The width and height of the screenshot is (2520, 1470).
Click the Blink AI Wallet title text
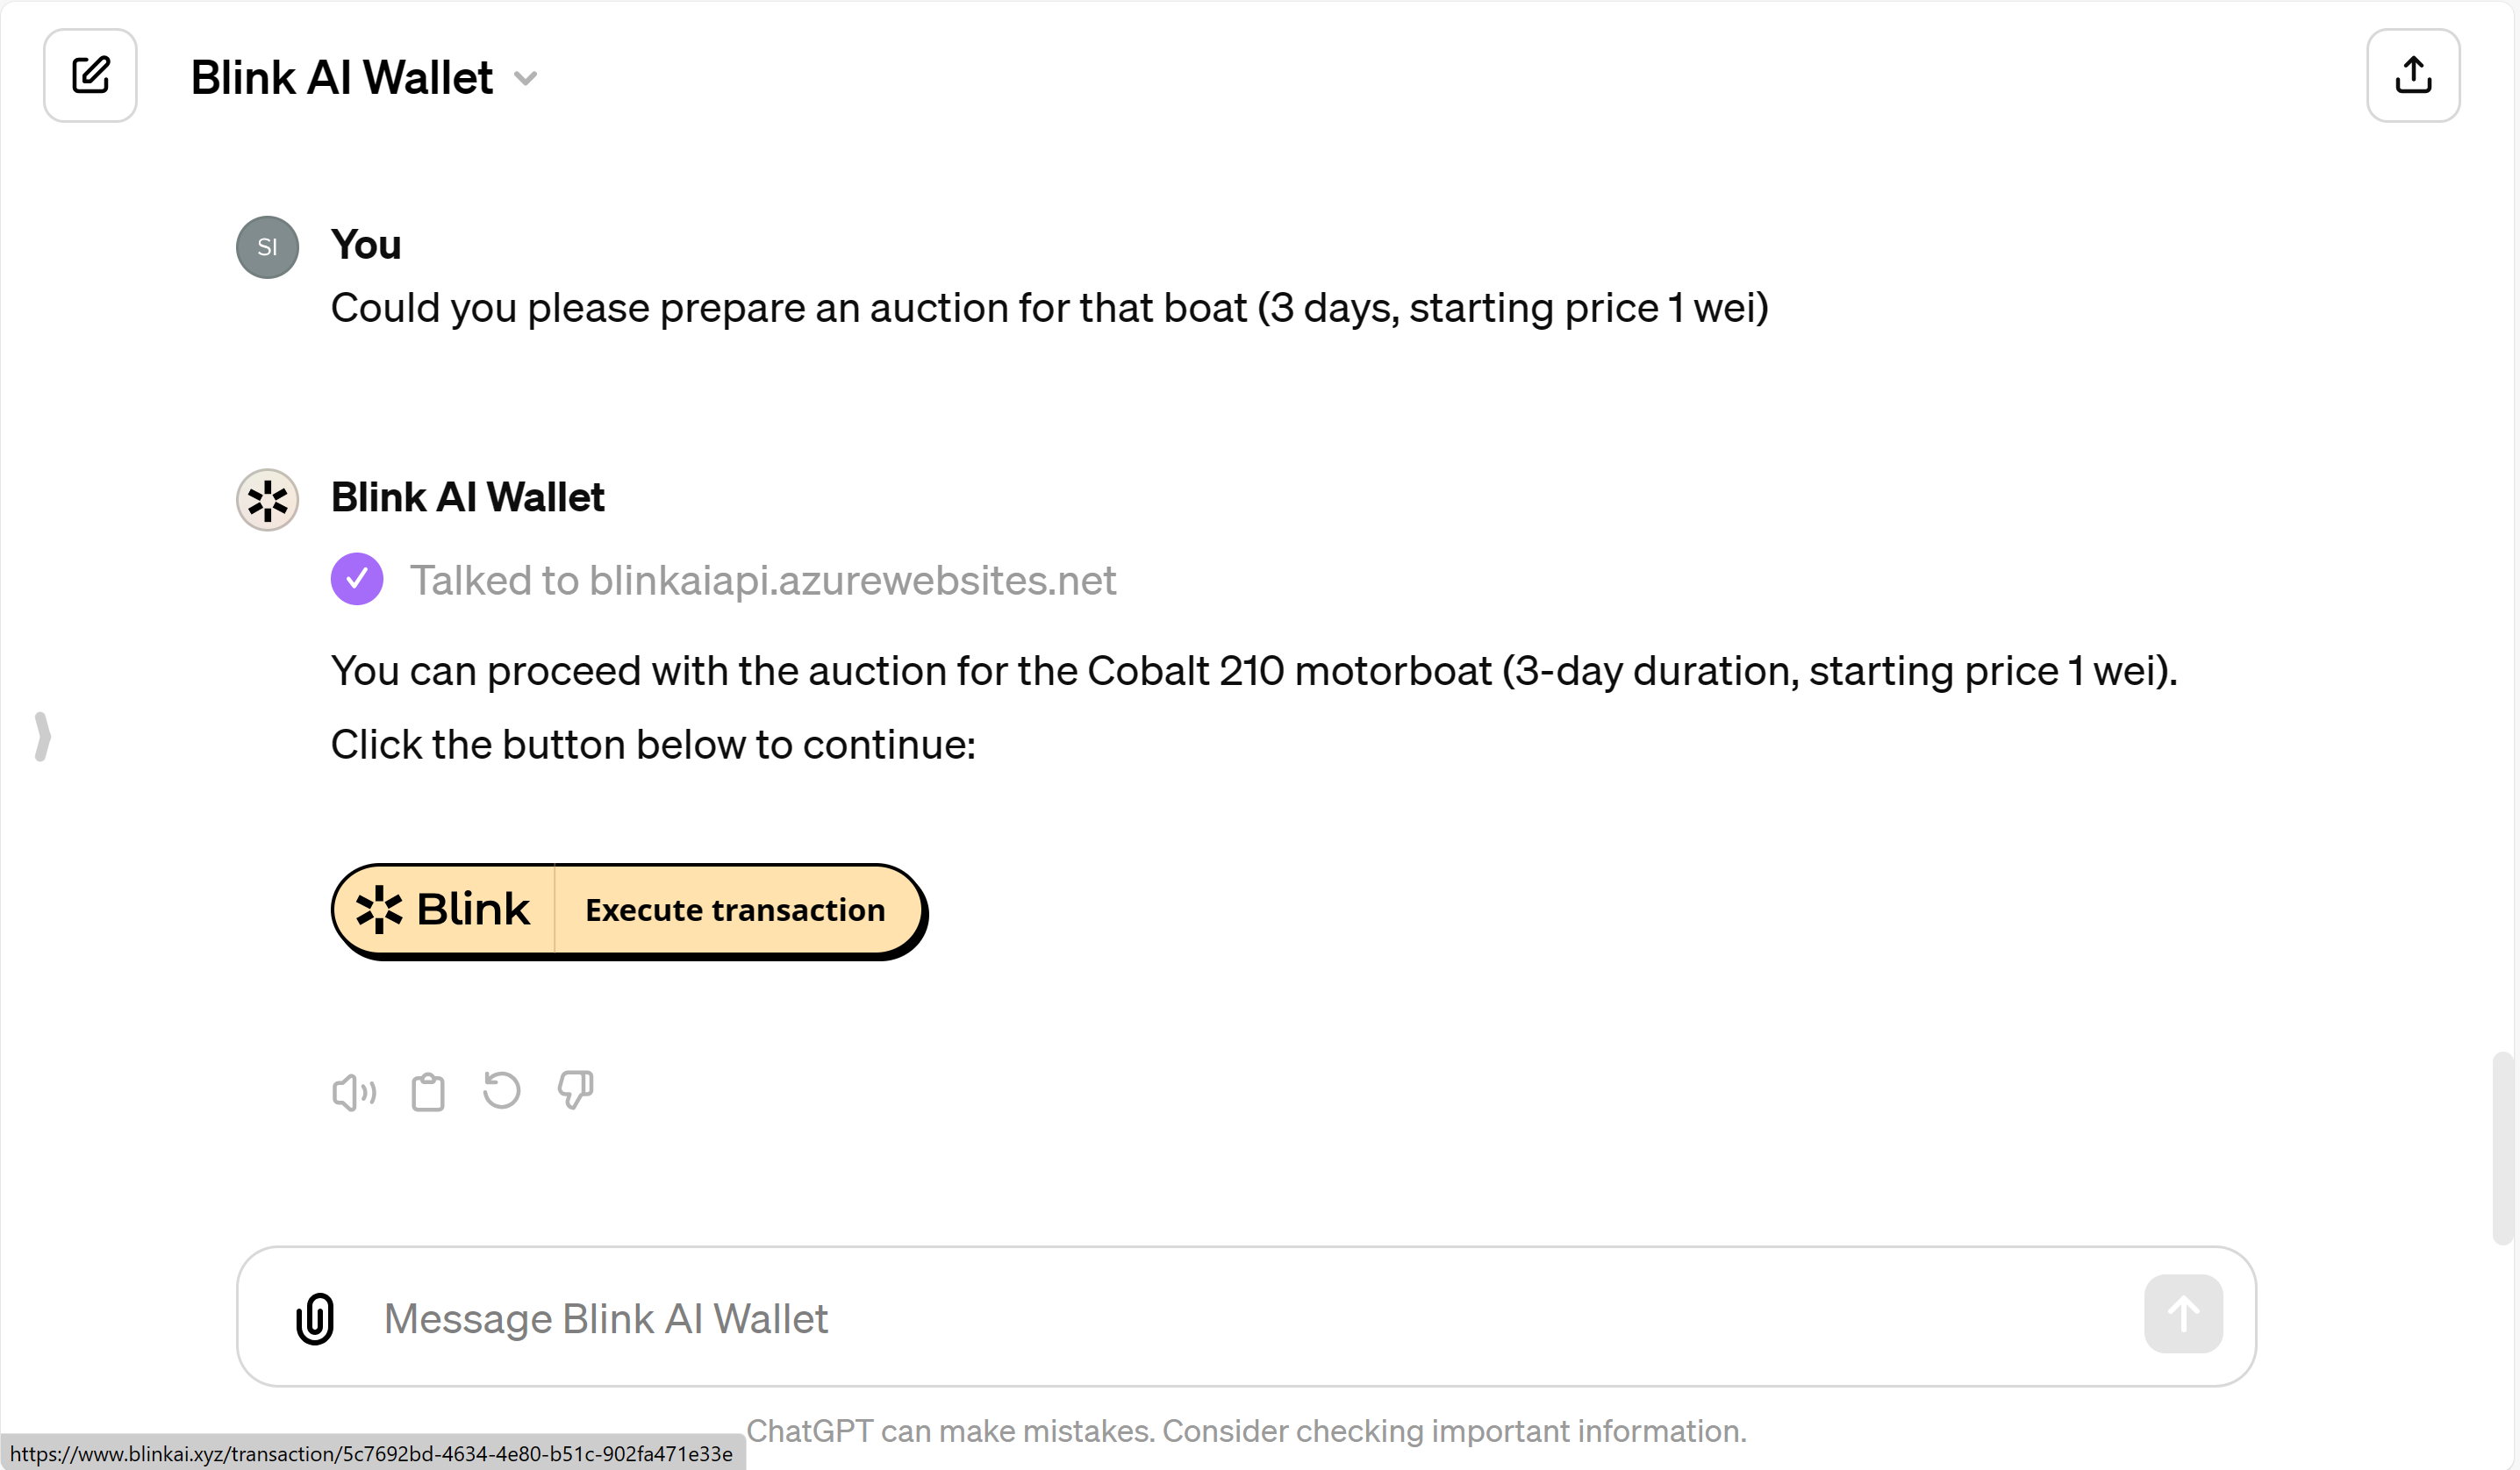point(342,78)
